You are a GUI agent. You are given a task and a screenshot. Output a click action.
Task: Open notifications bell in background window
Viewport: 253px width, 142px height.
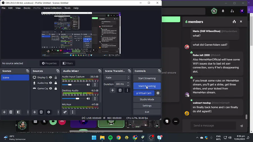(x=223, y=11)
